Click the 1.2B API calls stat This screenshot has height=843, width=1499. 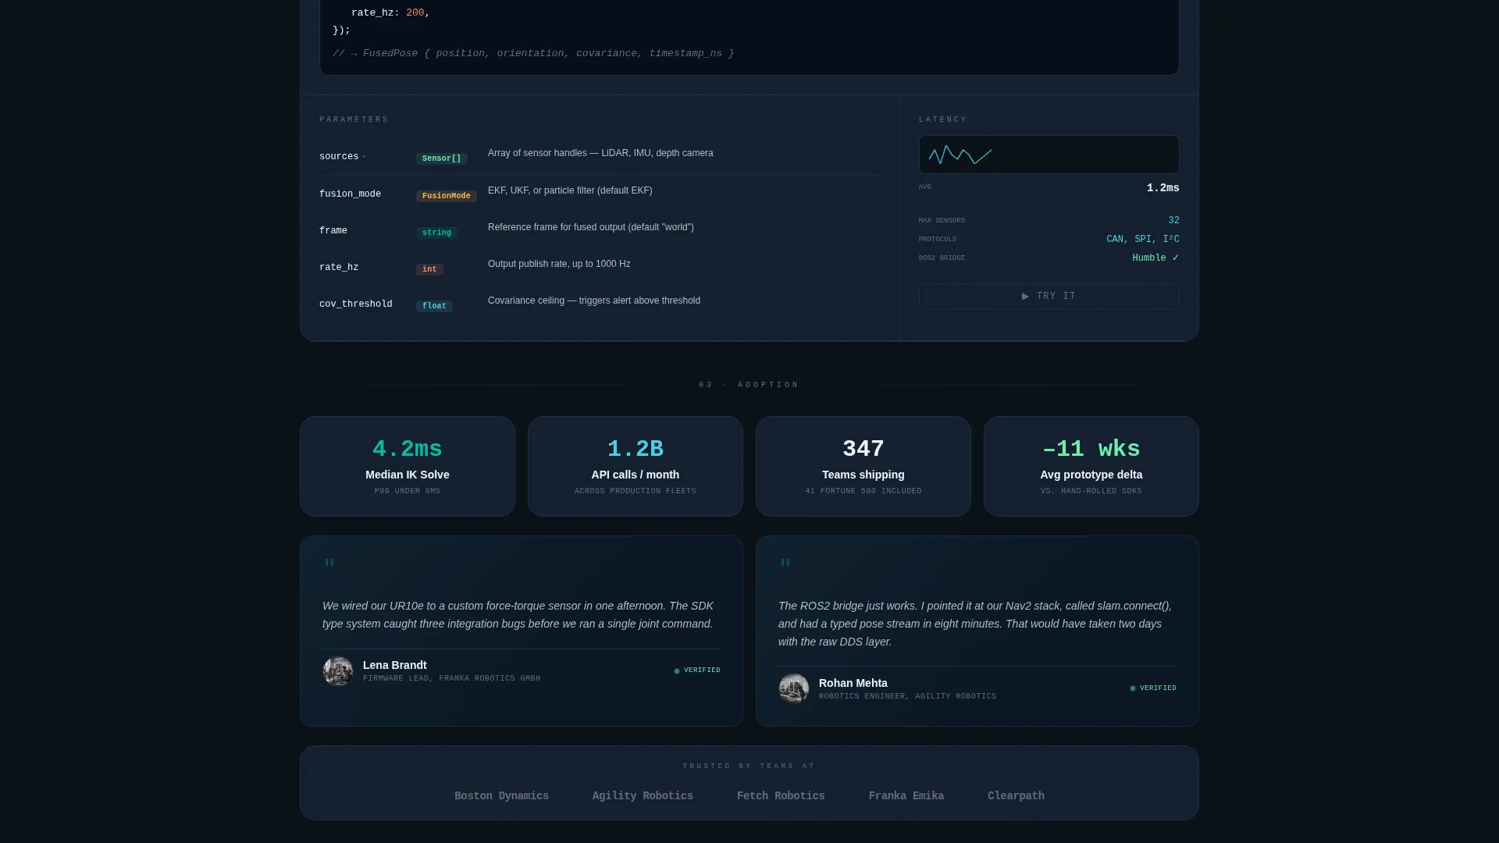coord(636,466)
